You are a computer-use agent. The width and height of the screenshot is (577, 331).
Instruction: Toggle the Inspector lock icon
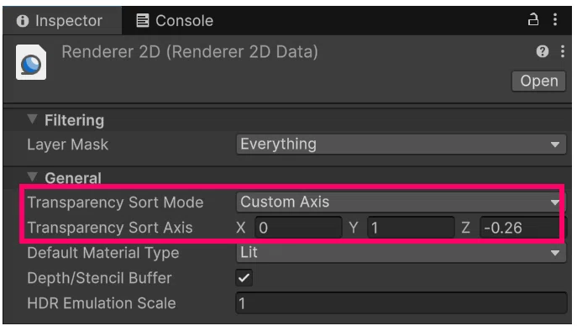(533, 19)
